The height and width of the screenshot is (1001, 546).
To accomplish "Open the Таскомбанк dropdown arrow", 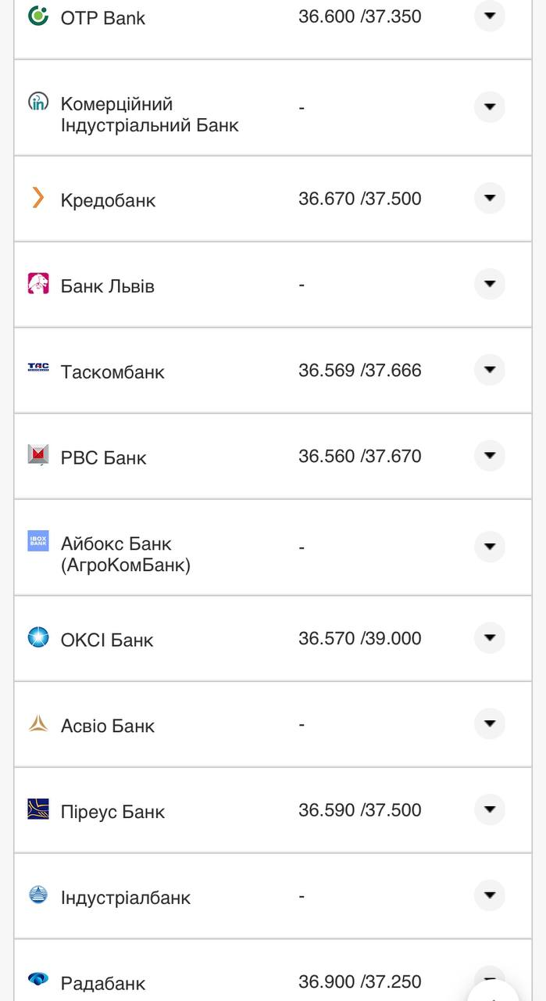I will [x=490, y=370].
